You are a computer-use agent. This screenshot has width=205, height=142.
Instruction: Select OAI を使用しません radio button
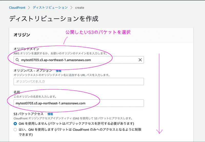[15, 124]
